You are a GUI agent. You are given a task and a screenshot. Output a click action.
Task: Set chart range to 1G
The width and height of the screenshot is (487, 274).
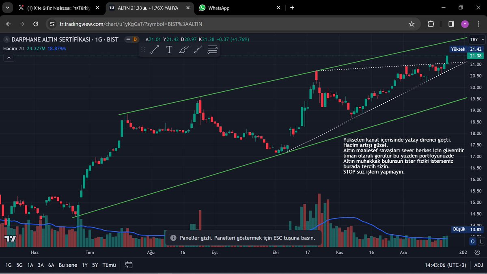(8, 265)
